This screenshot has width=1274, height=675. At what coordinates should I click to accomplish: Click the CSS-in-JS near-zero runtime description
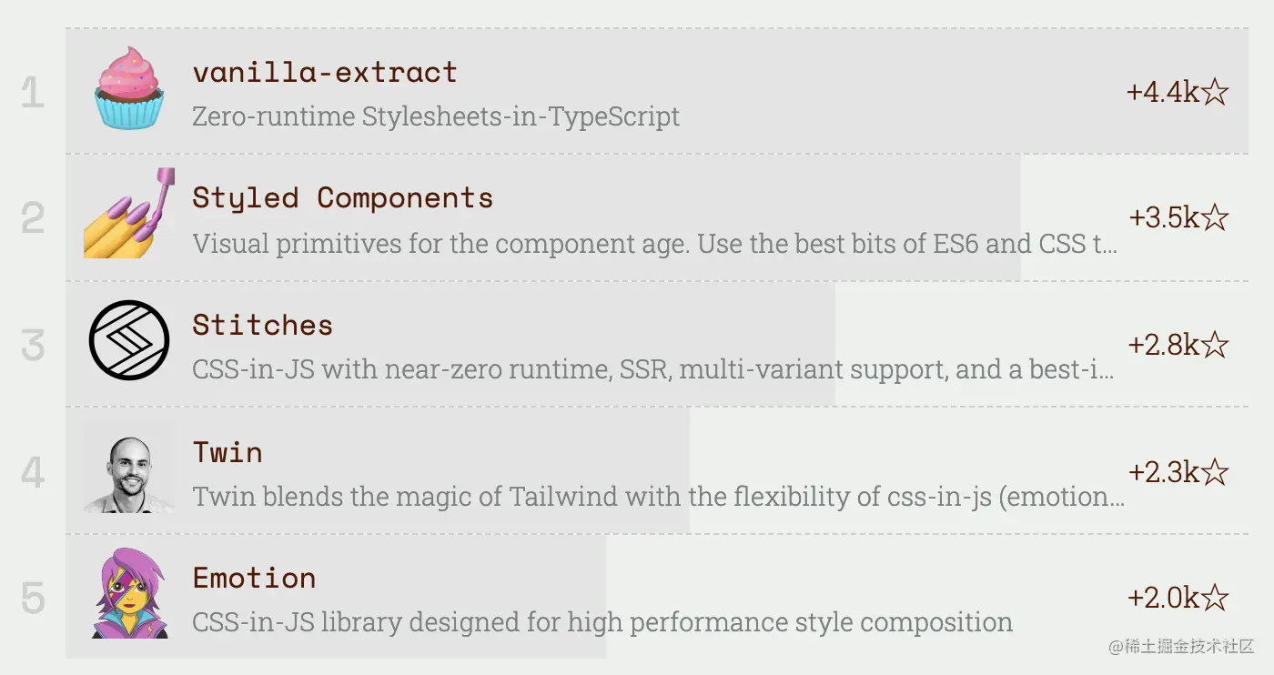pos(653,369)
